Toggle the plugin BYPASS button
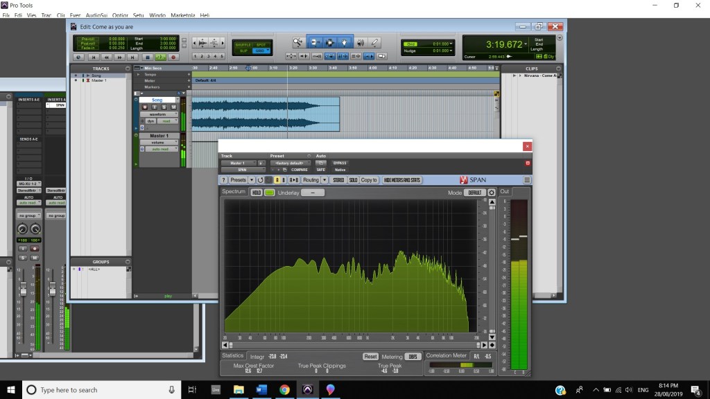This screenshot has width=710, height=399. (340, 163)
